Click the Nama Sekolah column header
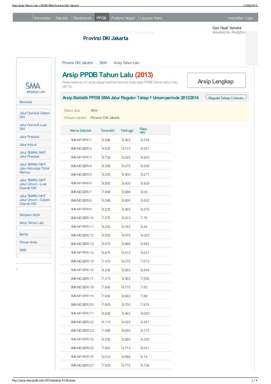Viewport: 271px width, 384px height. (81, 130)
